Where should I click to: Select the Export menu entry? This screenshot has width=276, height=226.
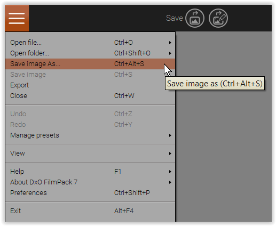click(x=90, y=85)
